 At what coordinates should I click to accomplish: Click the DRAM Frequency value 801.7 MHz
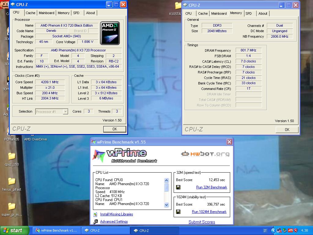pyautogui.click(x=249, y=50)
